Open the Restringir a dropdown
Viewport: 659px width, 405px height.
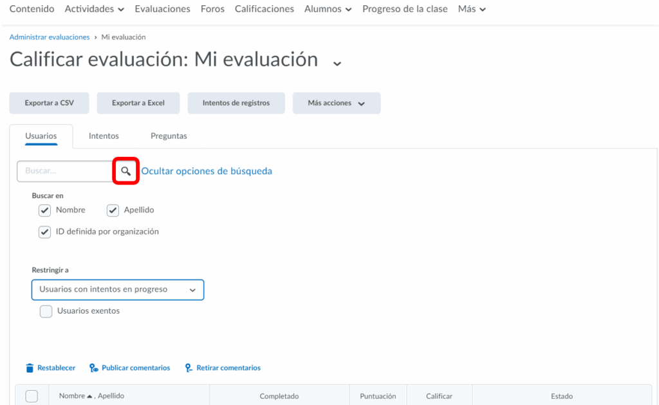118,290
